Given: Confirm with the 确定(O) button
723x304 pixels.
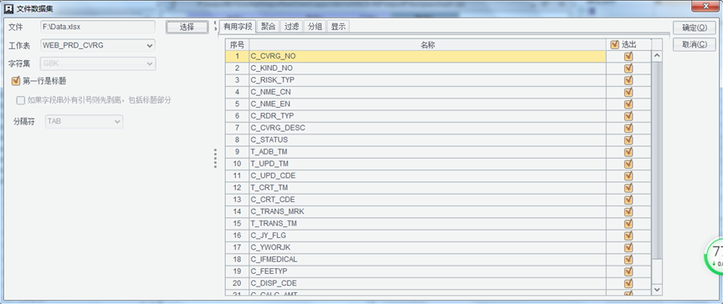Looking at the screenshot, I should click(695, 28).
